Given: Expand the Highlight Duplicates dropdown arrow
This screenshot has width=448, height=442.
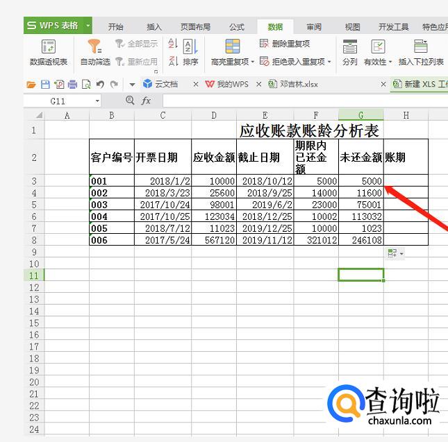Looking at the screenshot, I should tap(253, 62).
